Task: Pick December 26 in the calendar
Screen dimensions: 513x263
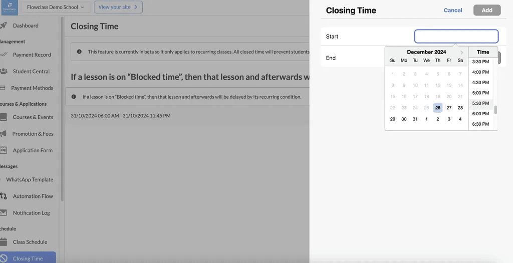Action: [x=438, y=108]
